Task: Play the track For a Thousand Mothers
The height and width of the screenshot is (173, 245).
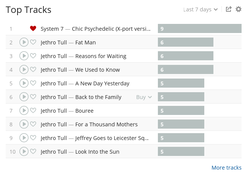Action: click(24, 124)
